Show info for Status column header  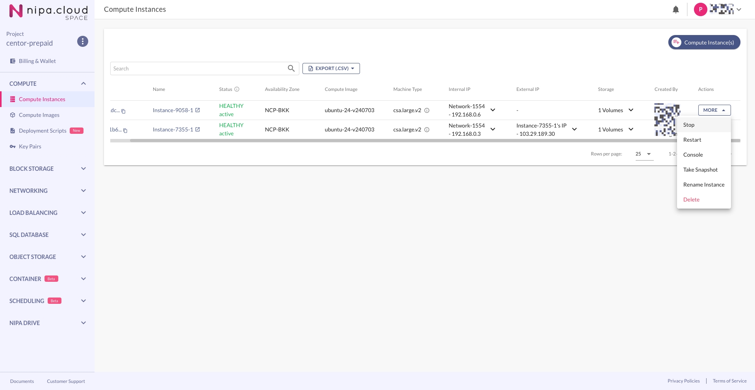(237, 89)
